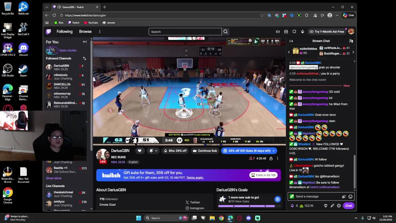Image resolution: width=396 pixels, height=223 pixels.
Task: Open the header three-dot more menu
Action: tap(100, 32)
